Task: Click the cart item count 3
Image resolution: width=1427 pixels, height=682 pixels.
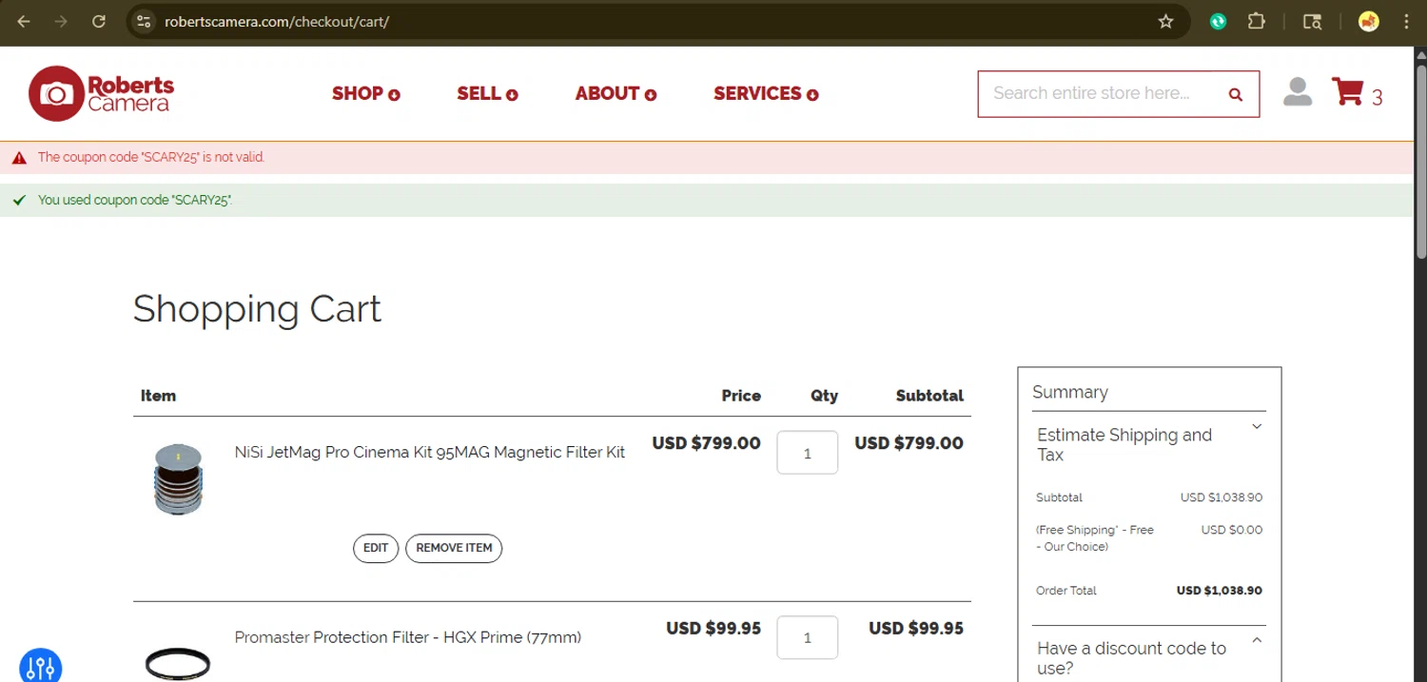Action: coord(1377,97)
